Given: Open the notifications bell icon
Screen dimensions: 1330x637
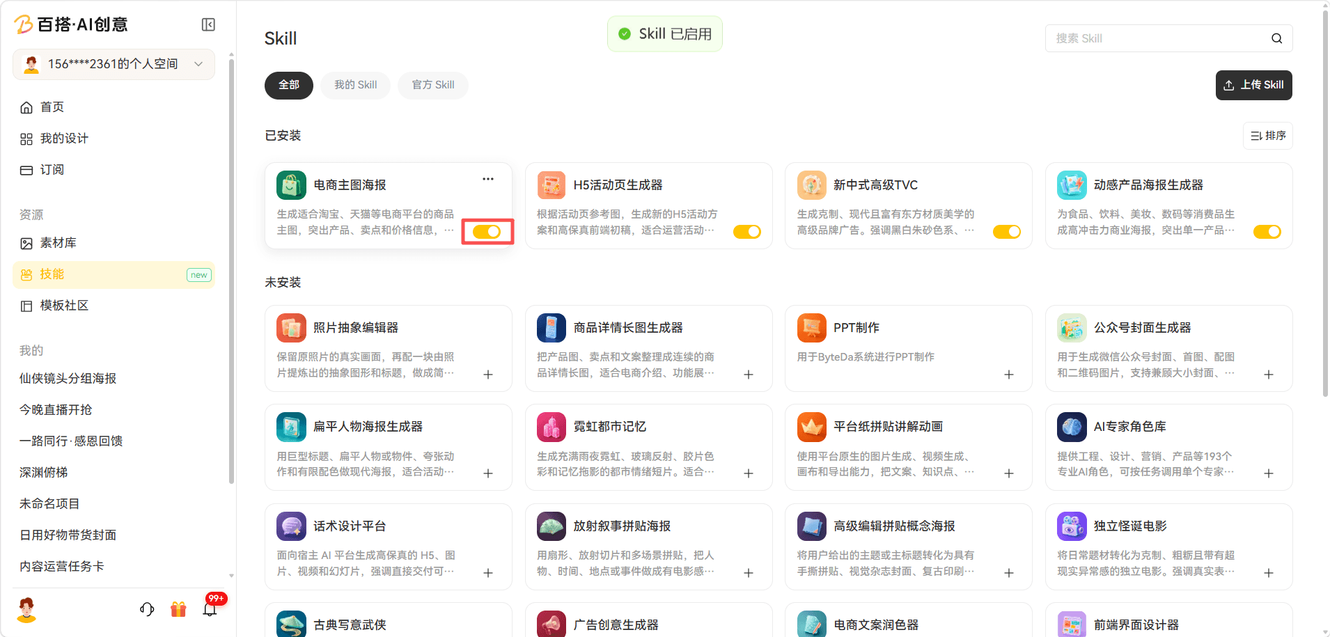Looking at the screenshot, I should [210, 609].
